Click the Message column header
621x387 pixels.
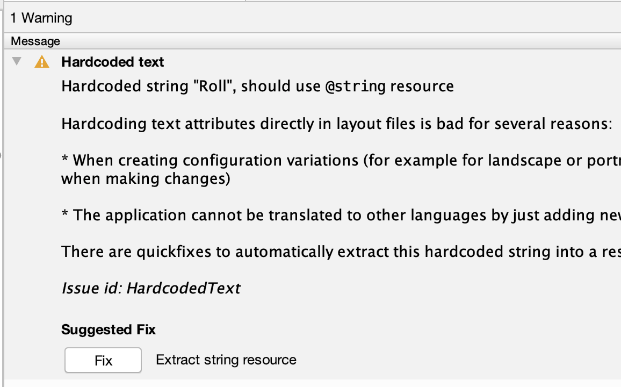(35, 41)
